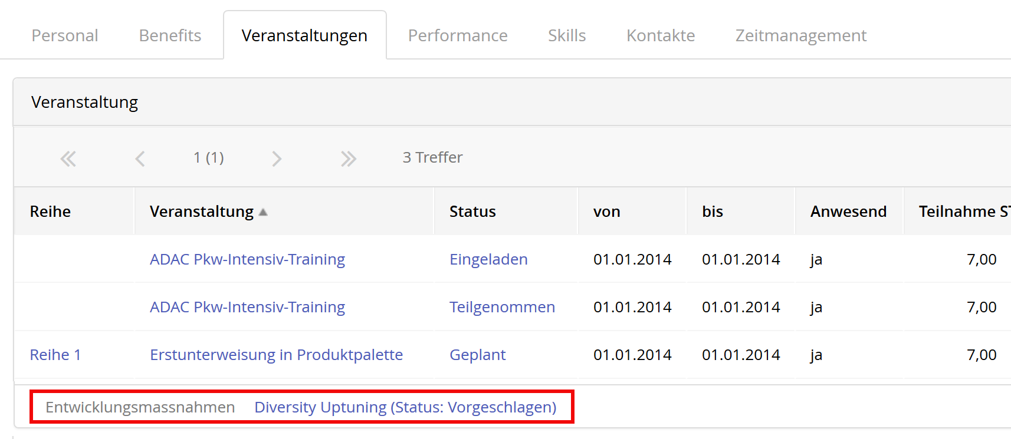This screenshot has height=439, width=1011.
Task: Switch to the Zeitmanagement tab
Action: click(800, 35)
